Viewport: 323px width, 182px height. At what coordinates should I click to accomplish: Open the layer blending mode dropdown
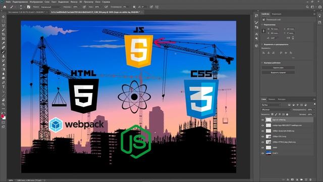276,110
